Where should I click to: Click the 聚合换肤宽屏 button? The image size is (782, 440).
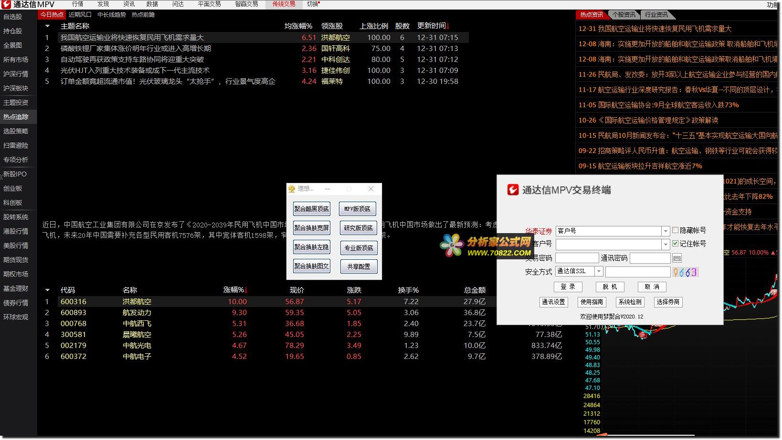[x=311, y=228]
